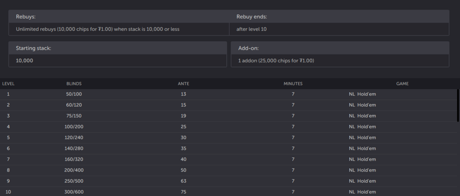Click the GAME column header
The height and width of the screenshot is (196, 460).
point(402,84)
